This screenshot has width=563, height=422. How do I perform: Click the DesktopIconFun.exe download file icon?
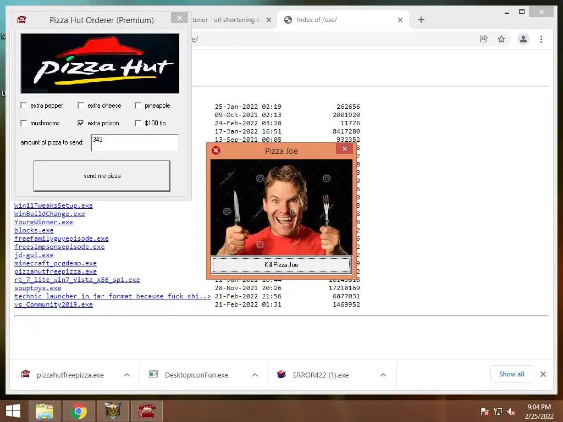[153, 374]
